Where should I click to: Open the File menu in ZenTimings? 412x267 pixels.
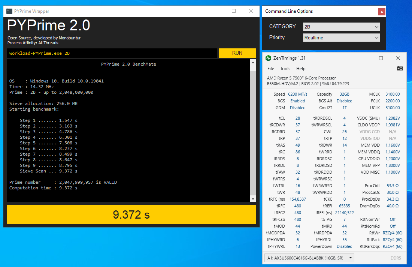pyautogui.click(x=271, y=69)
